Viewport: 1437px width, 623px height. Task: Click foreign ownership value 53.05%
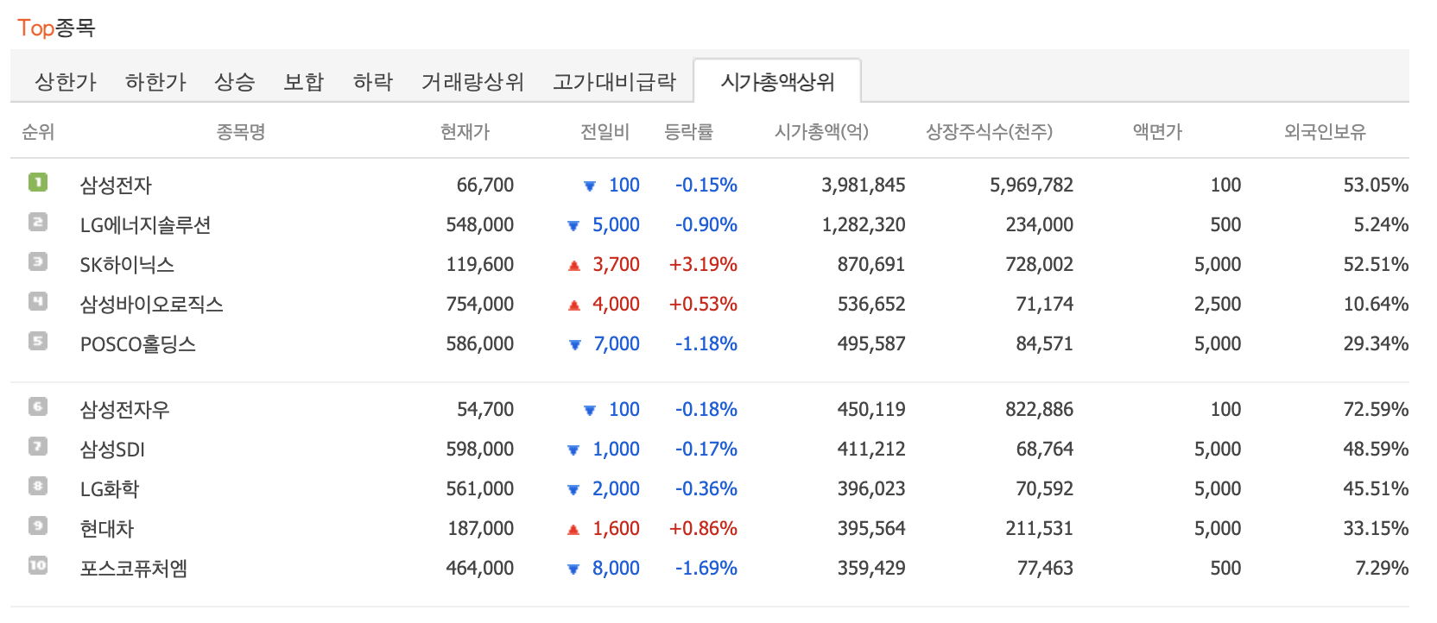(1376, 185)
